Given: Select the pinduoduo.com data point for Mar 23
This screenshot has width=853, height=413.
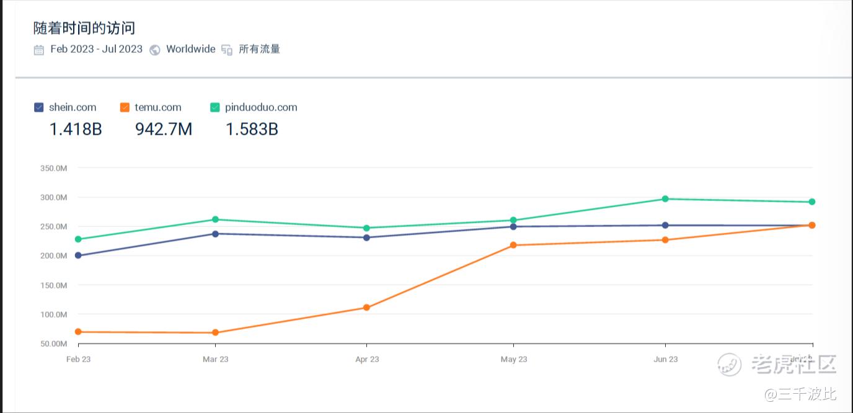Looking at the screenshot, I should click(x=215, y=220).
